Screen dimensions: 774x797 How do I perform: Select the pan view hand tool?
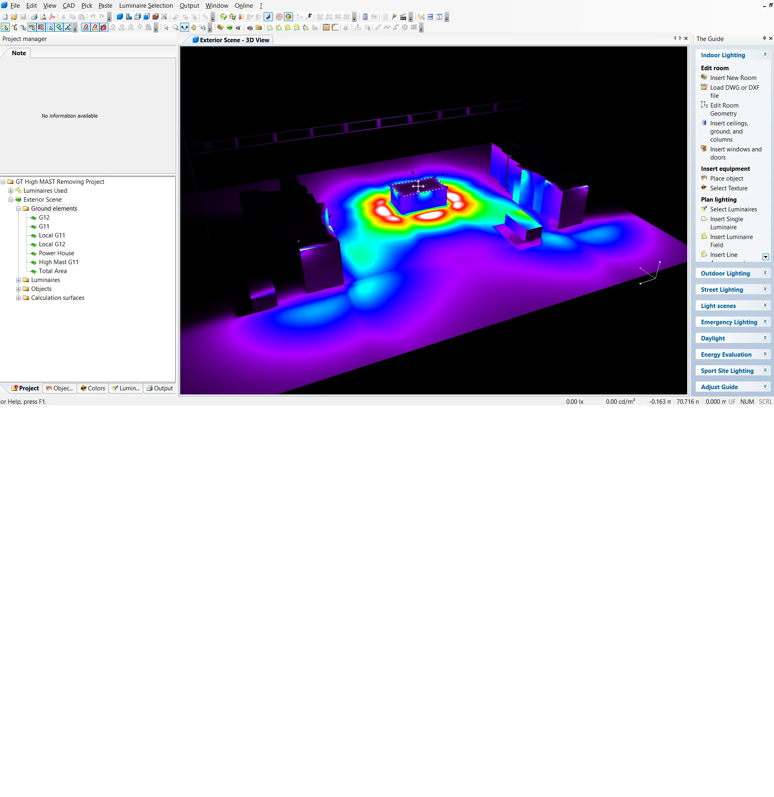193,28
